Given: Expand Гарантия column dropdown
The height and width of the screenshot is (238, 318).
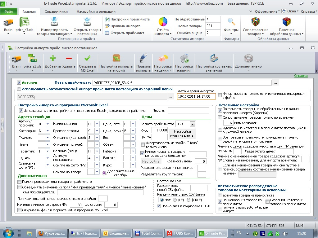Looking at the screenshot, I should (48, 151).
